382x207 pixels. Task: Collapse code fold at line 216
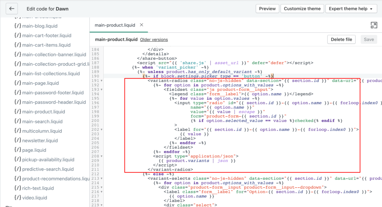pyautogui.click(x=101, y=192)
